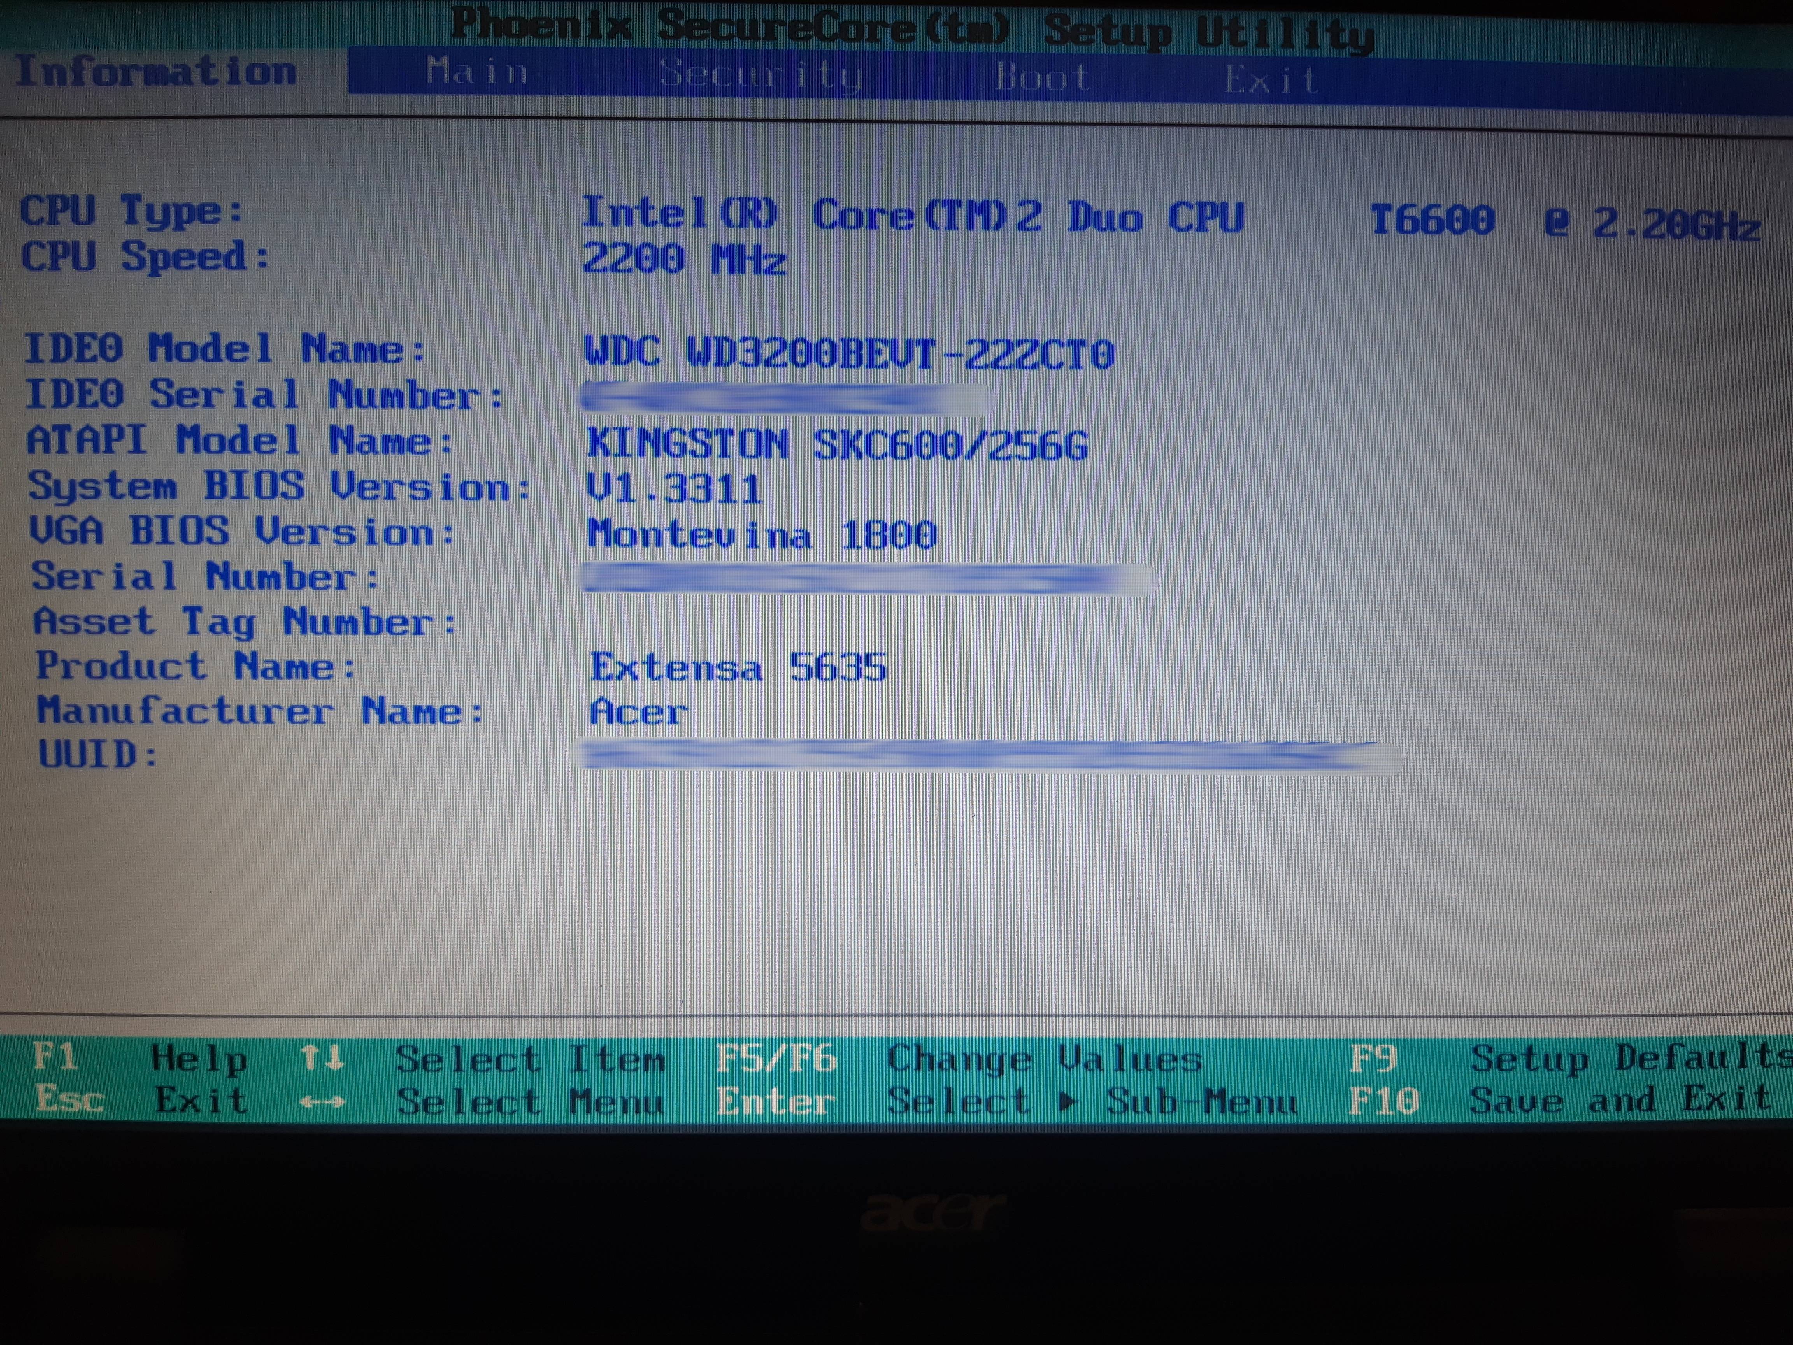The width and height of the screenshot is (1793, 1345).
Task: Click the 2200 MHz CPU speed value
Action: [684, 260]
